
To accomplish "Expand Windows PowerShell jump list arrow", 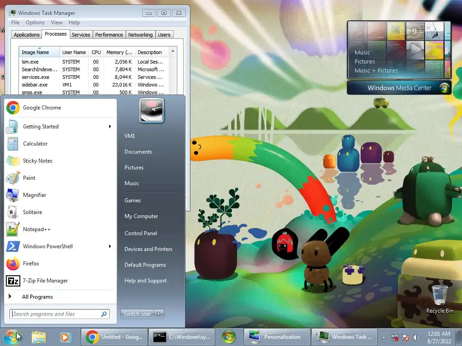I will pyautogui.click(x=110, y=246).
